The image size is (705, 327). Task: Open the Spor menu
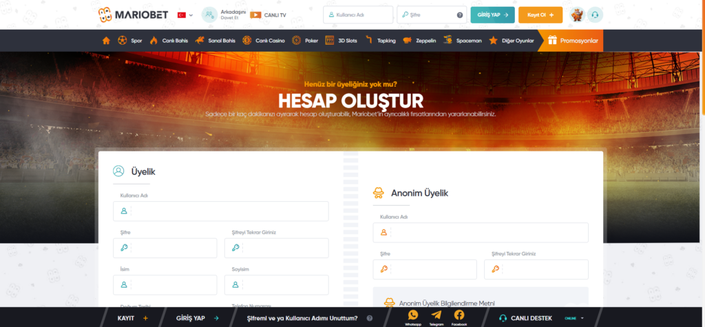point(129,41)
